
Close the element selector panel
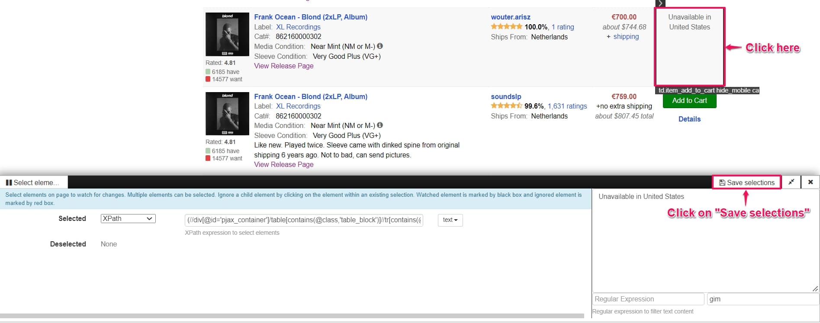pyautogui.click(x=810, y=182)
